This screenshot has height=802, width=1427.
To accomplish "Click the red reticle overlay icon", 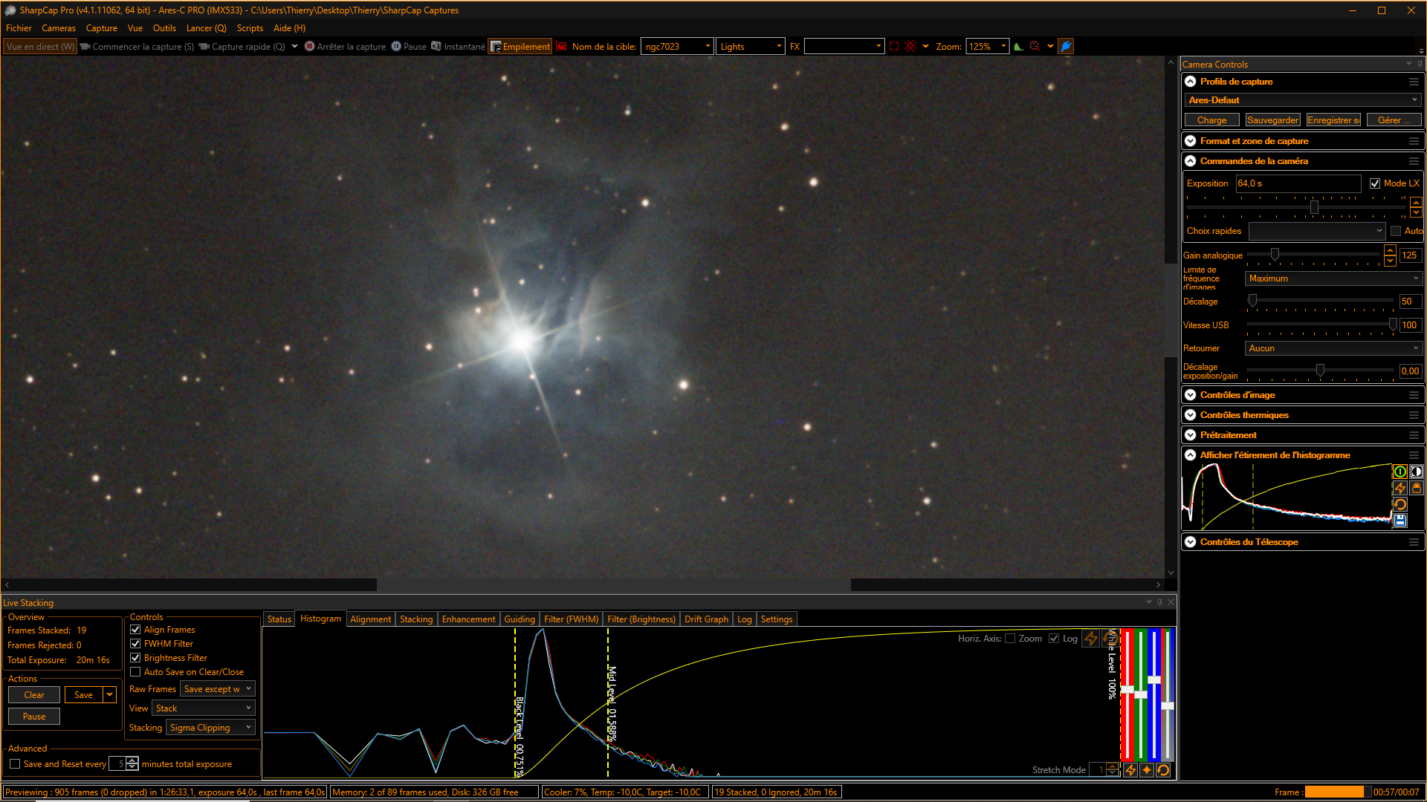I will point(910,46).
